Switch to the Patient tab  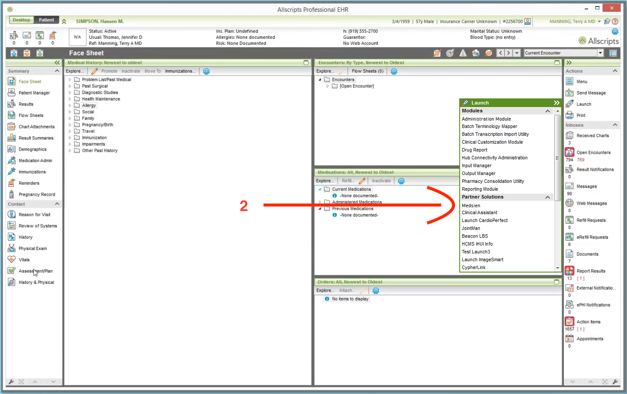(46, 20)
